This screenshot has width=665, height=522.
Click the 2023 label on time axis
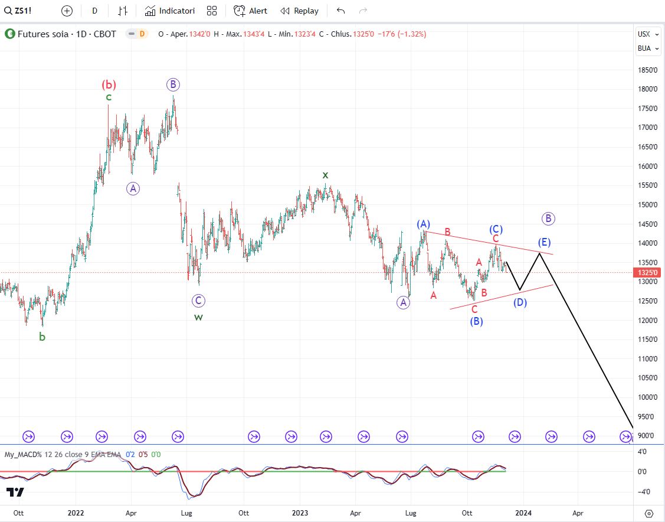[x=300, y=513]
